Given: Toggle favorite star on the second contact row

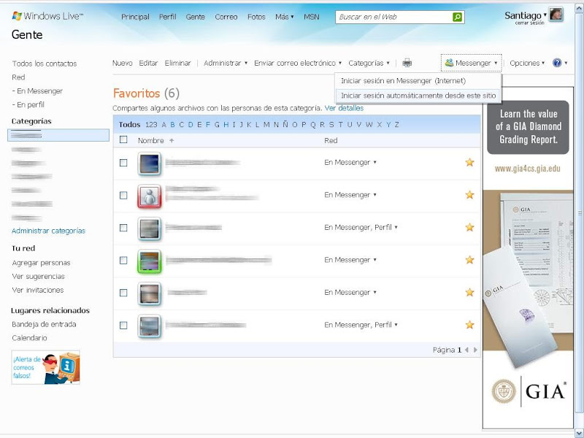Looking at the screenshot, I should coord(469,195).
